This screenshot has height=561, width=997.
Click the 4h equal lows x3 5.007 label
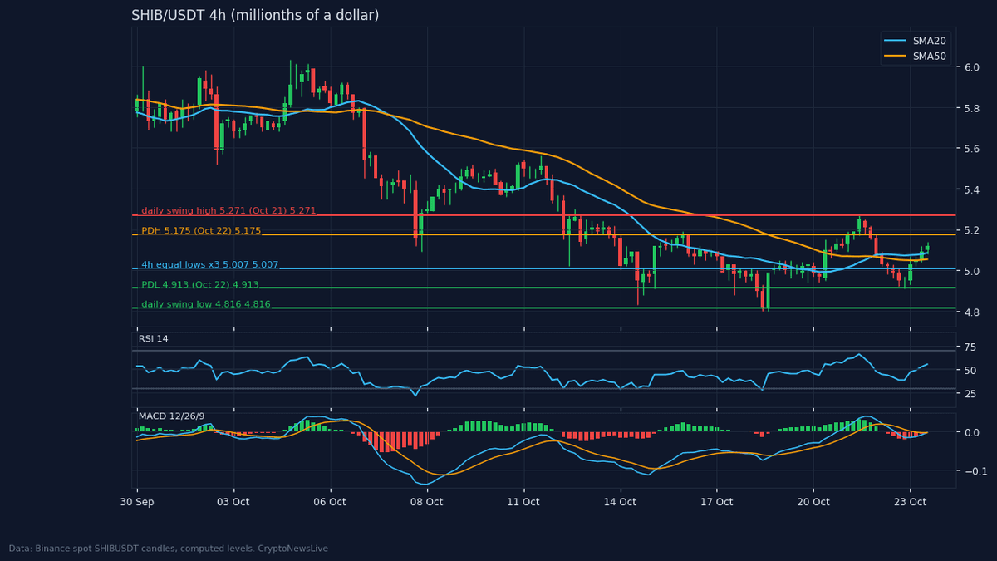pyautogui.click(x=210, y=265)
